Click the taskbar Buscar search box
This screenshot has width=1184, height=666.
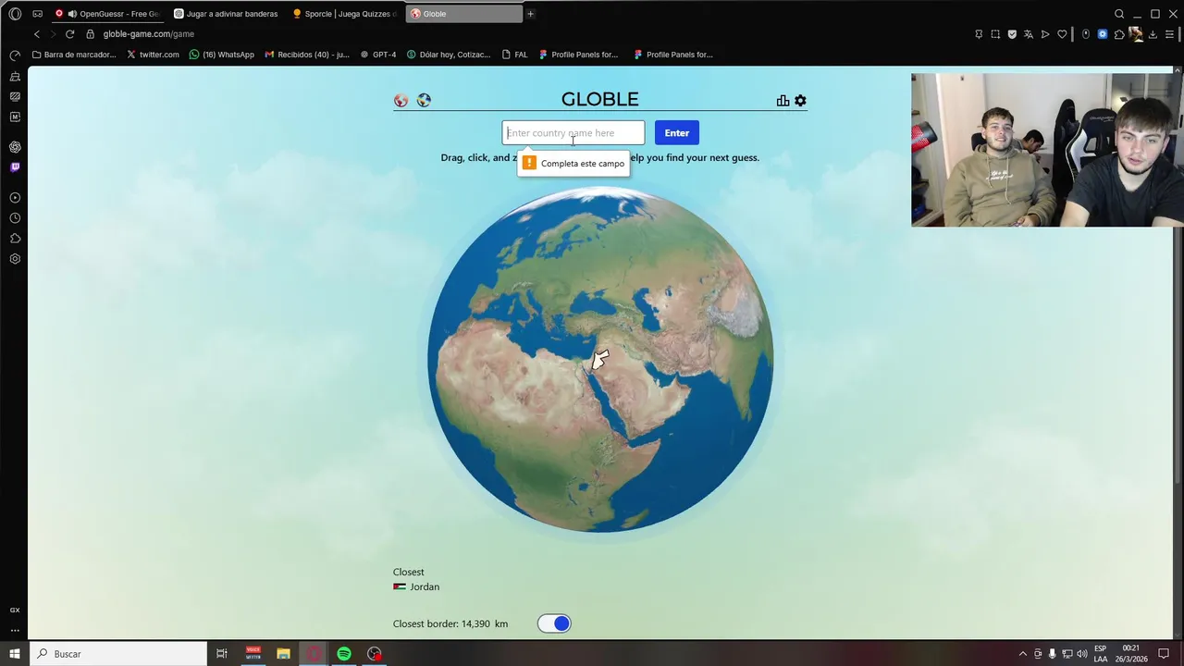[118, 654]
